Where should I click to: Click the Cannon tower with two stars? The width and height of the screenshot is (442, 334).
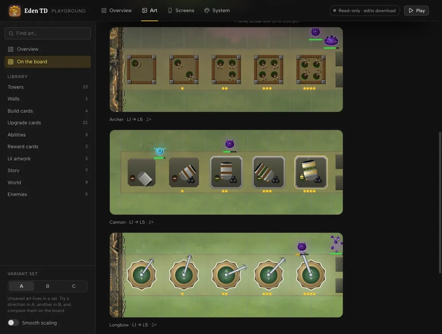pos(226,172)
